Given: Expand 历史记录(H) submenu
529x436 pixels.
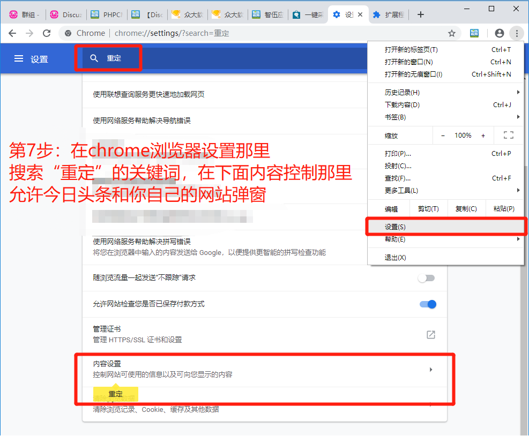Looking at the screenshot, I should tap(518, 92).
